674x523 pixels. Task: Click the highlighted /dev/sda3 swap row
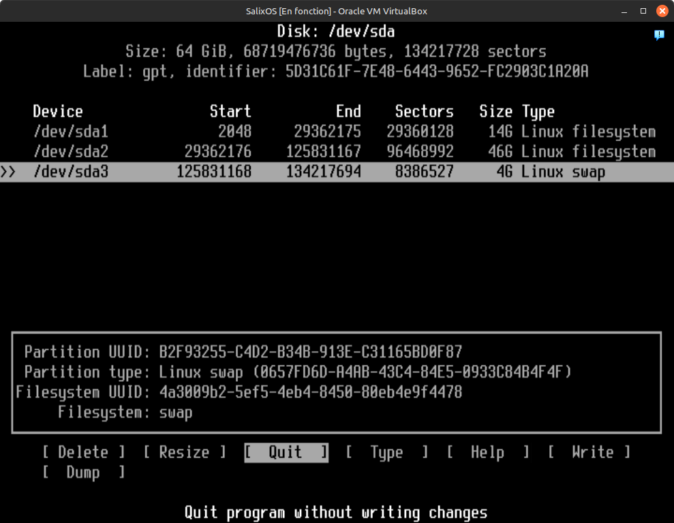[341, 172]
